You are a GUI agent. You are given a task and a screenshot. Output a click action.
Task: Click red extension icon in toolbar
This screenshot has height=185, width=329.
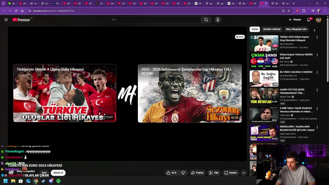pyautogui.click(x=297, y=11)
